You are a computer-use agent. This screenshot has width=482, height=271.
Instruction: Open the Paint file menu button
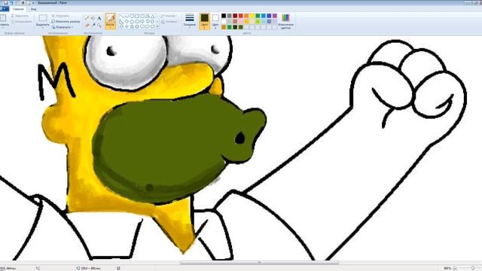(x=4, y=9)
